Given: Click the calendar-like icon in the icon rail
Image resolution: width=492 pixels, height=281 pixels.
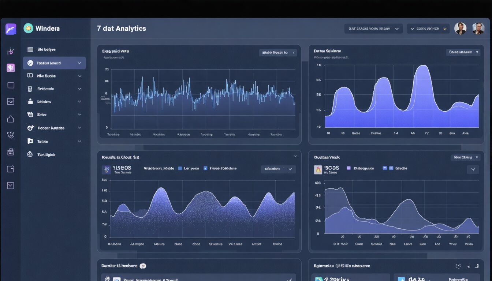Looking at the screenshot, I should click(x=11, y=152).
